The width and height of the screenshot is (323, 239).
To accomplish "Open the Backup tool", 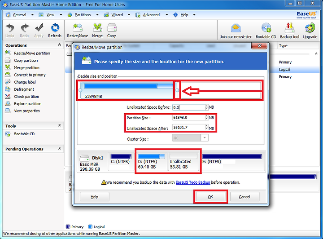I will (289, 31).
